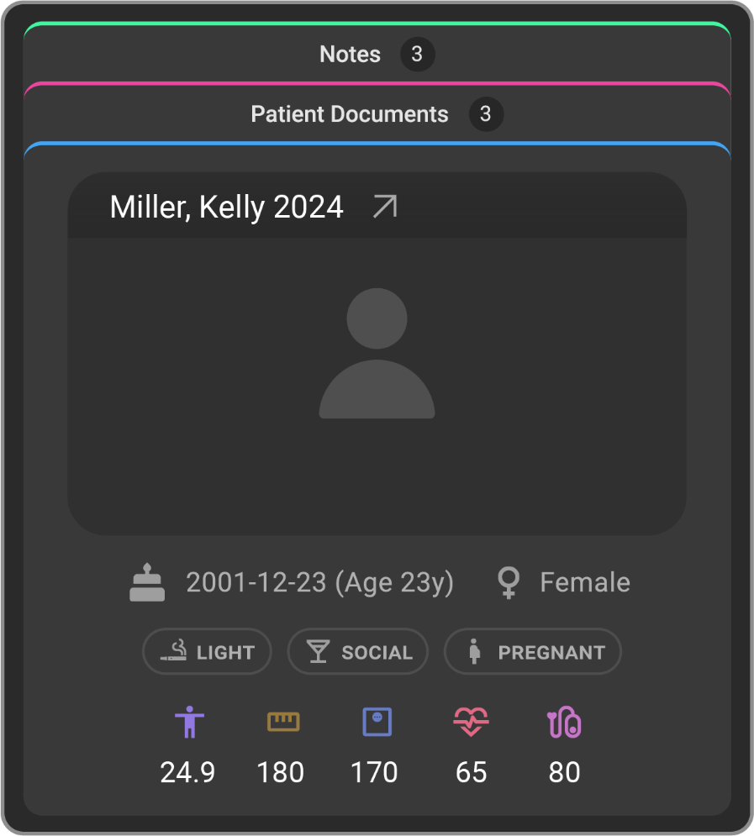Click the female gender symbol icon
Screen dimensions: 754x836
click(508, 583)
